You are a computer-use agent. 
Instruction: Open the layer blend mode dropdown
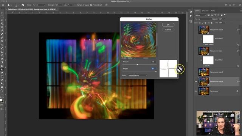tap(203, 19)
